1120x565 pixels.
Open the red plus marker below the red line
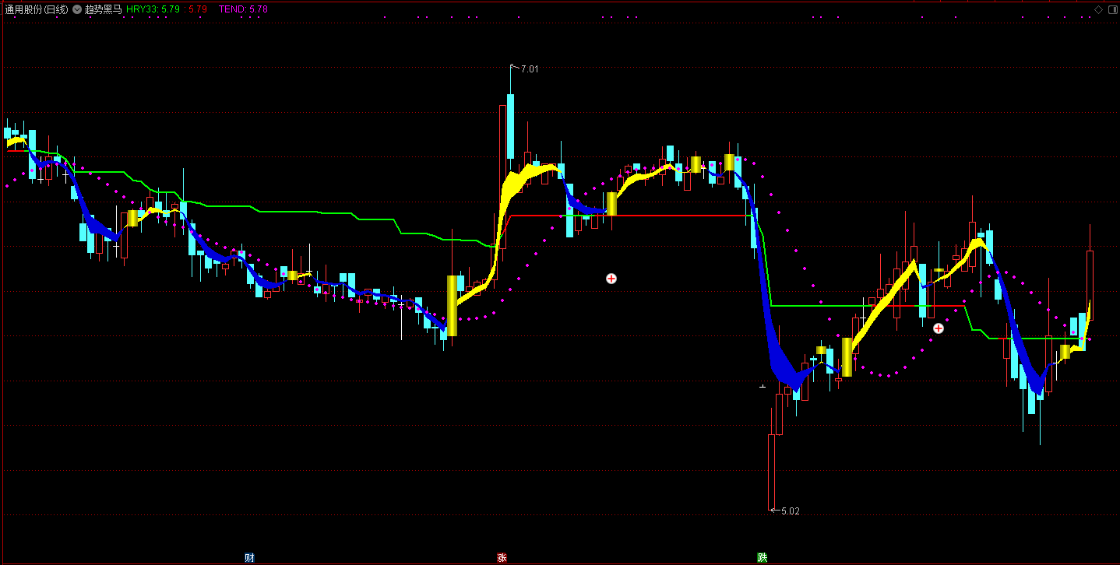611,279
